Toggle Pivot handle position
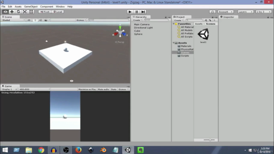Image resolution: width=274 pixels, height=154 pixels. [x=45, y=12]
